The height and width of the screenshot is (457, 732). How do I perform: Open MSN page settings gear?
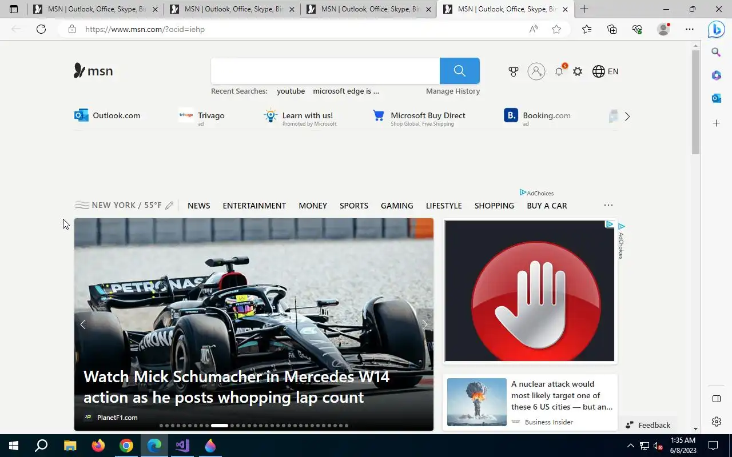click(578, 71)
